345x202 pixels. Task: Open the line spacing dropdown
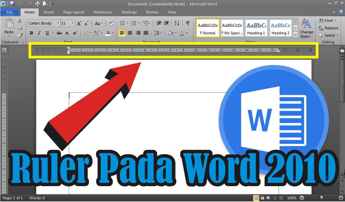[158, 33]
